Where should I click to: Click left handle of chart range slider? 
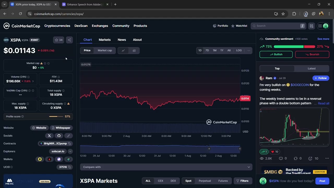click(209, 149)
